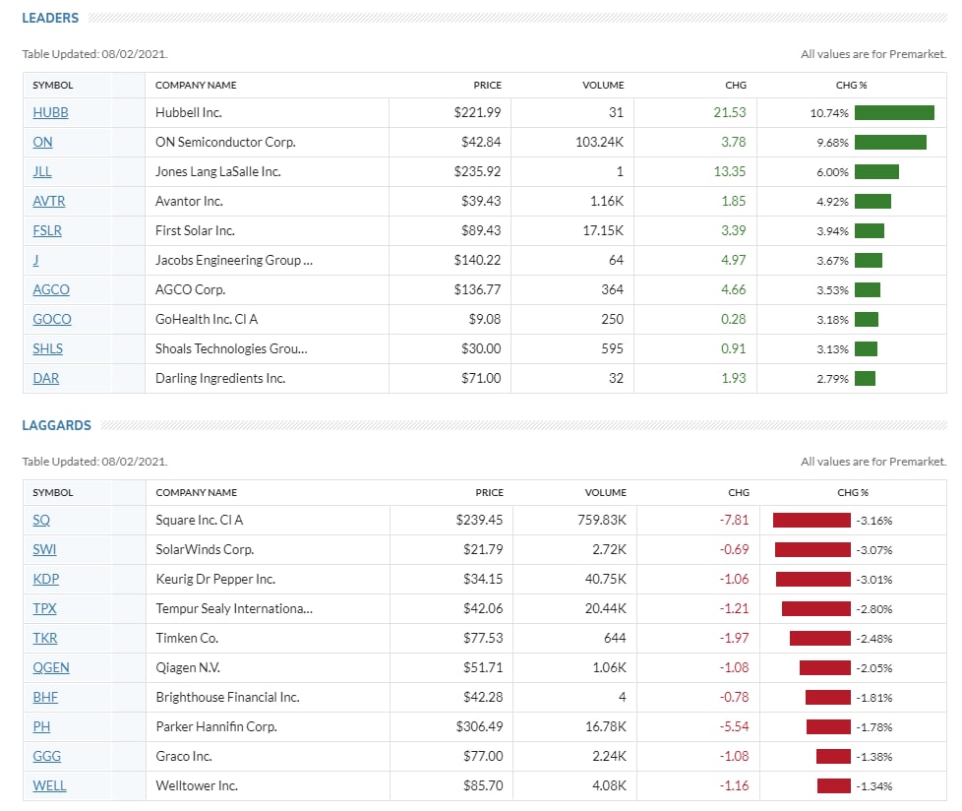Select the Keurig Dr Pepper Inc. name
The width and height of the screenshot is (962, 811).
tap(215, 579)
